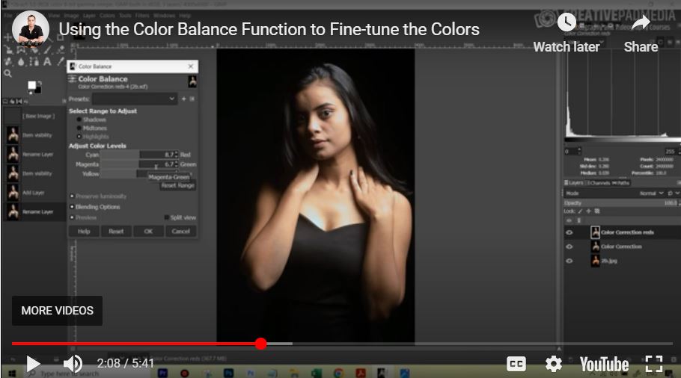The width and height of the screenshot is (681, 378).
Task: Open the Windows menu in GIMP
Action: click(x=164, y=16)
